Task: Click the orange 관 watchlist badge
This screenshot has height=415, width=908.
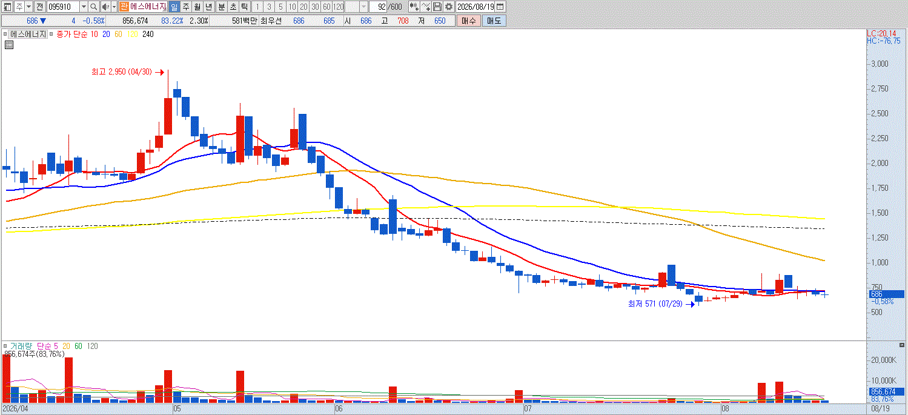Action: coord(124,7)
